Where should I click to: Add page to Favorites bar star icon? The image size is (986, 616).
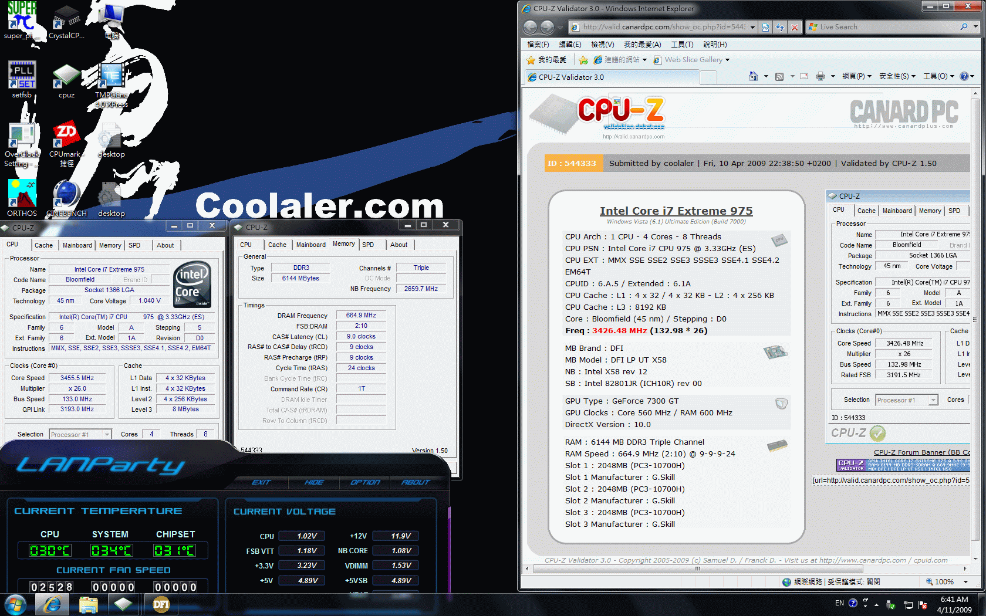click(x=583, y=60)
